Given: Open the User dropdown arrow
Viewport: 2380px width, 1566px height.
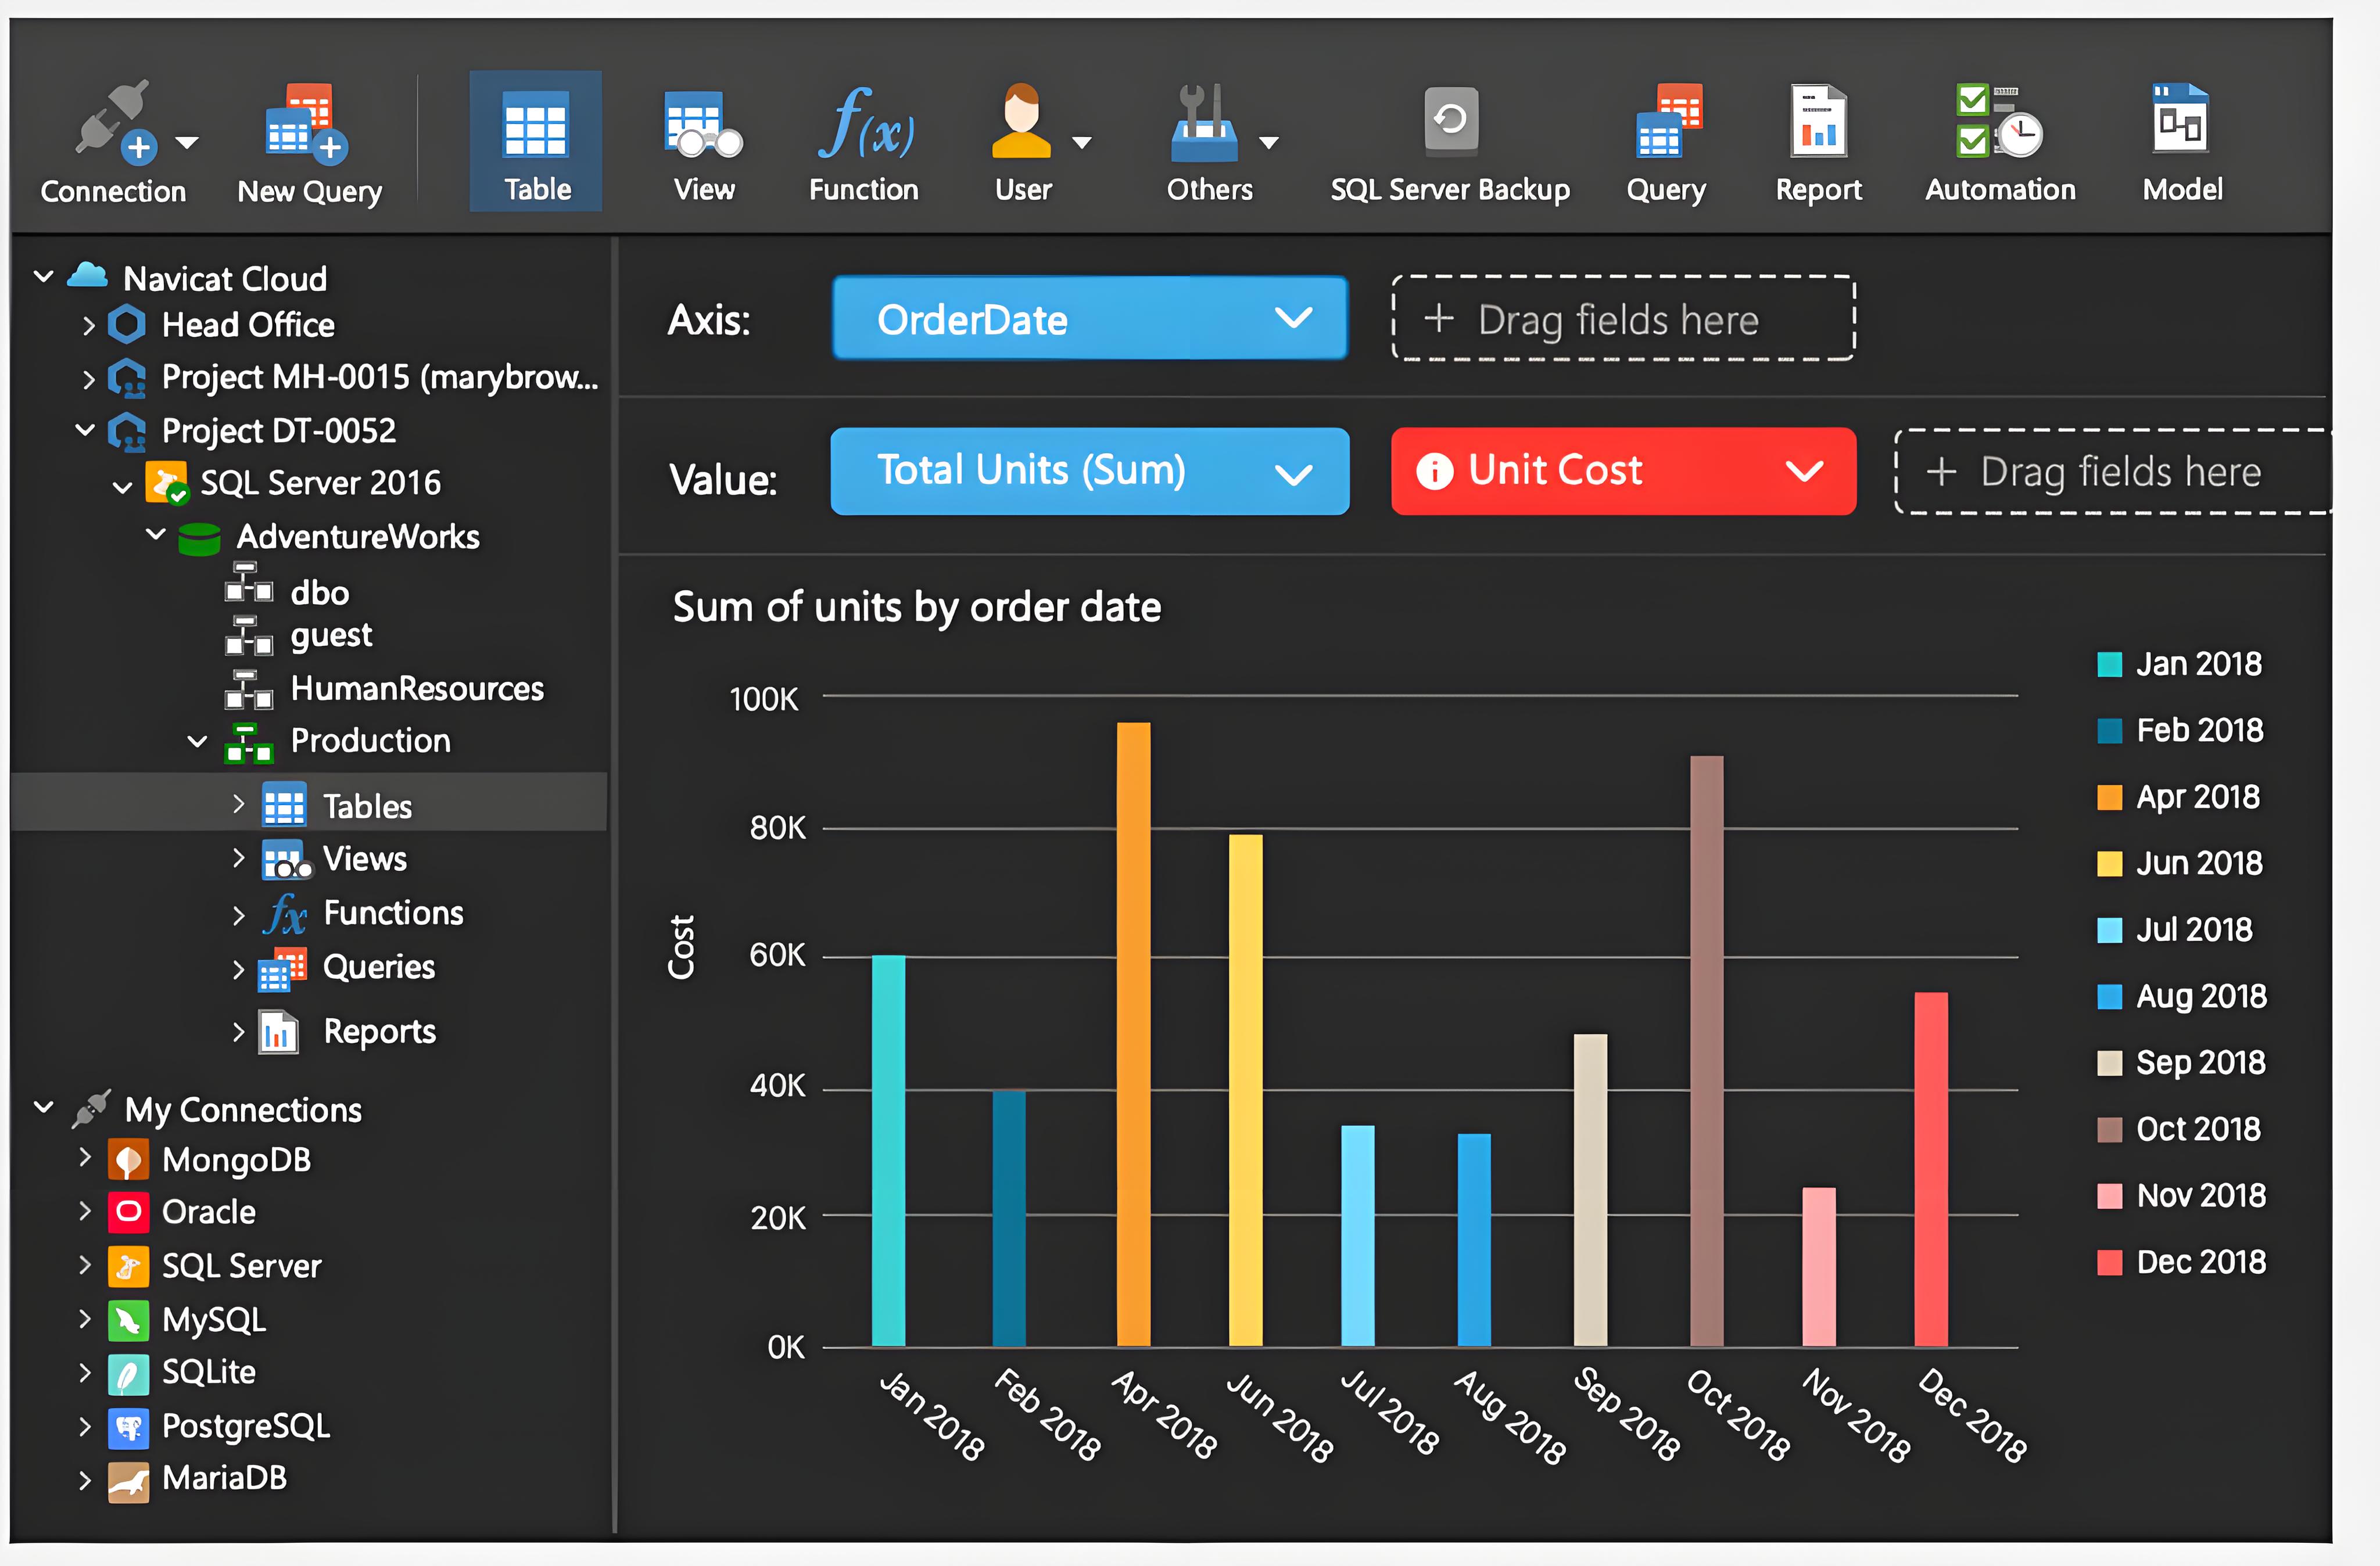Looking at the screenshot, I should click(x=1081, y=143).
